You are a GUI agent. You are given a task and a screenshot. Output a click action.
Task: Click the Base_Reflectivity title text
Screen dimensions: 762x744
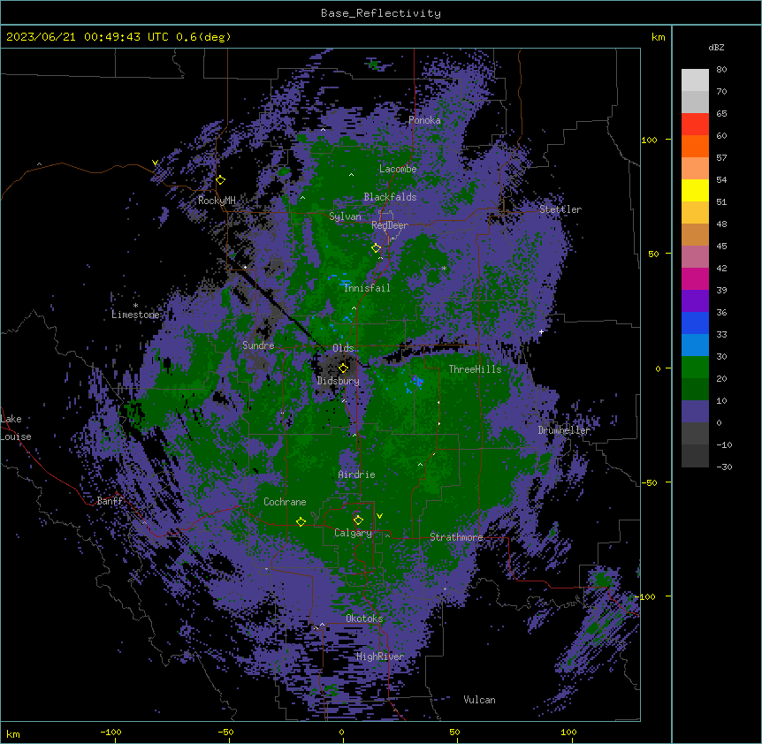click(380, 13)
